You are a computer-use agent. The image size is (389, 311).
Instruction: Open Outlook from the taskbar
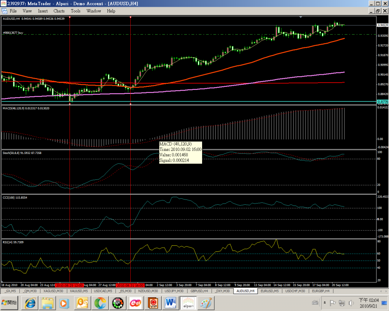82,303
